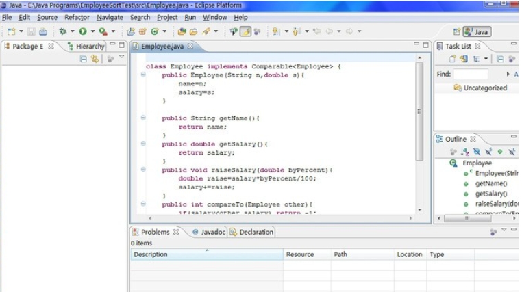Click the Forward navigation arrow icon
Screen dimensions: 522x292
349,31
